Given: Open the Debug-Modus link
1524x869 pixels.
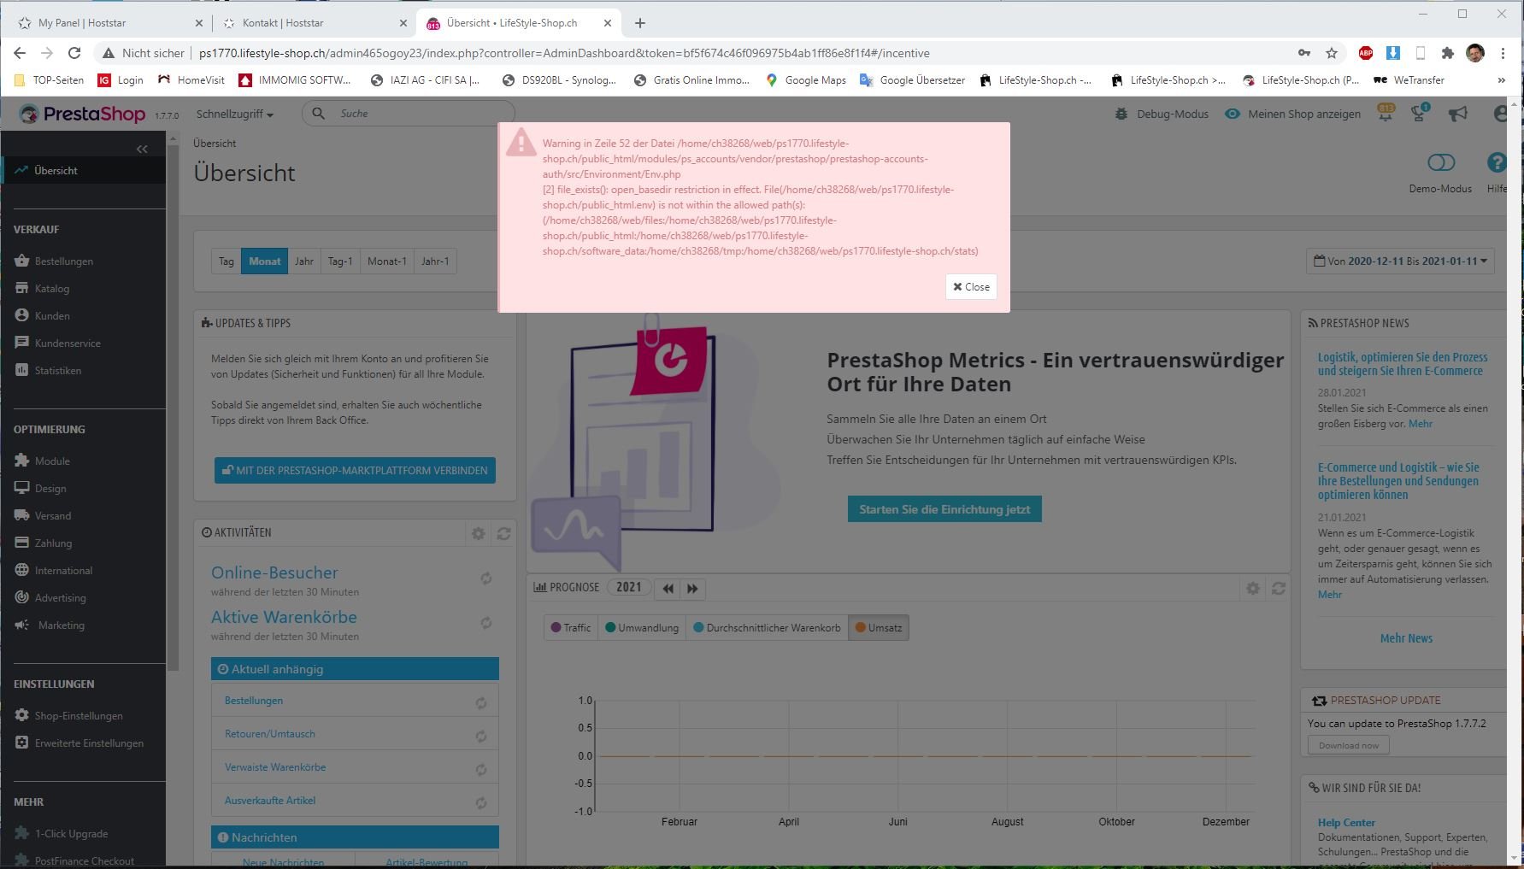Looking at the screenshot, I should (x=1162, y=114).
